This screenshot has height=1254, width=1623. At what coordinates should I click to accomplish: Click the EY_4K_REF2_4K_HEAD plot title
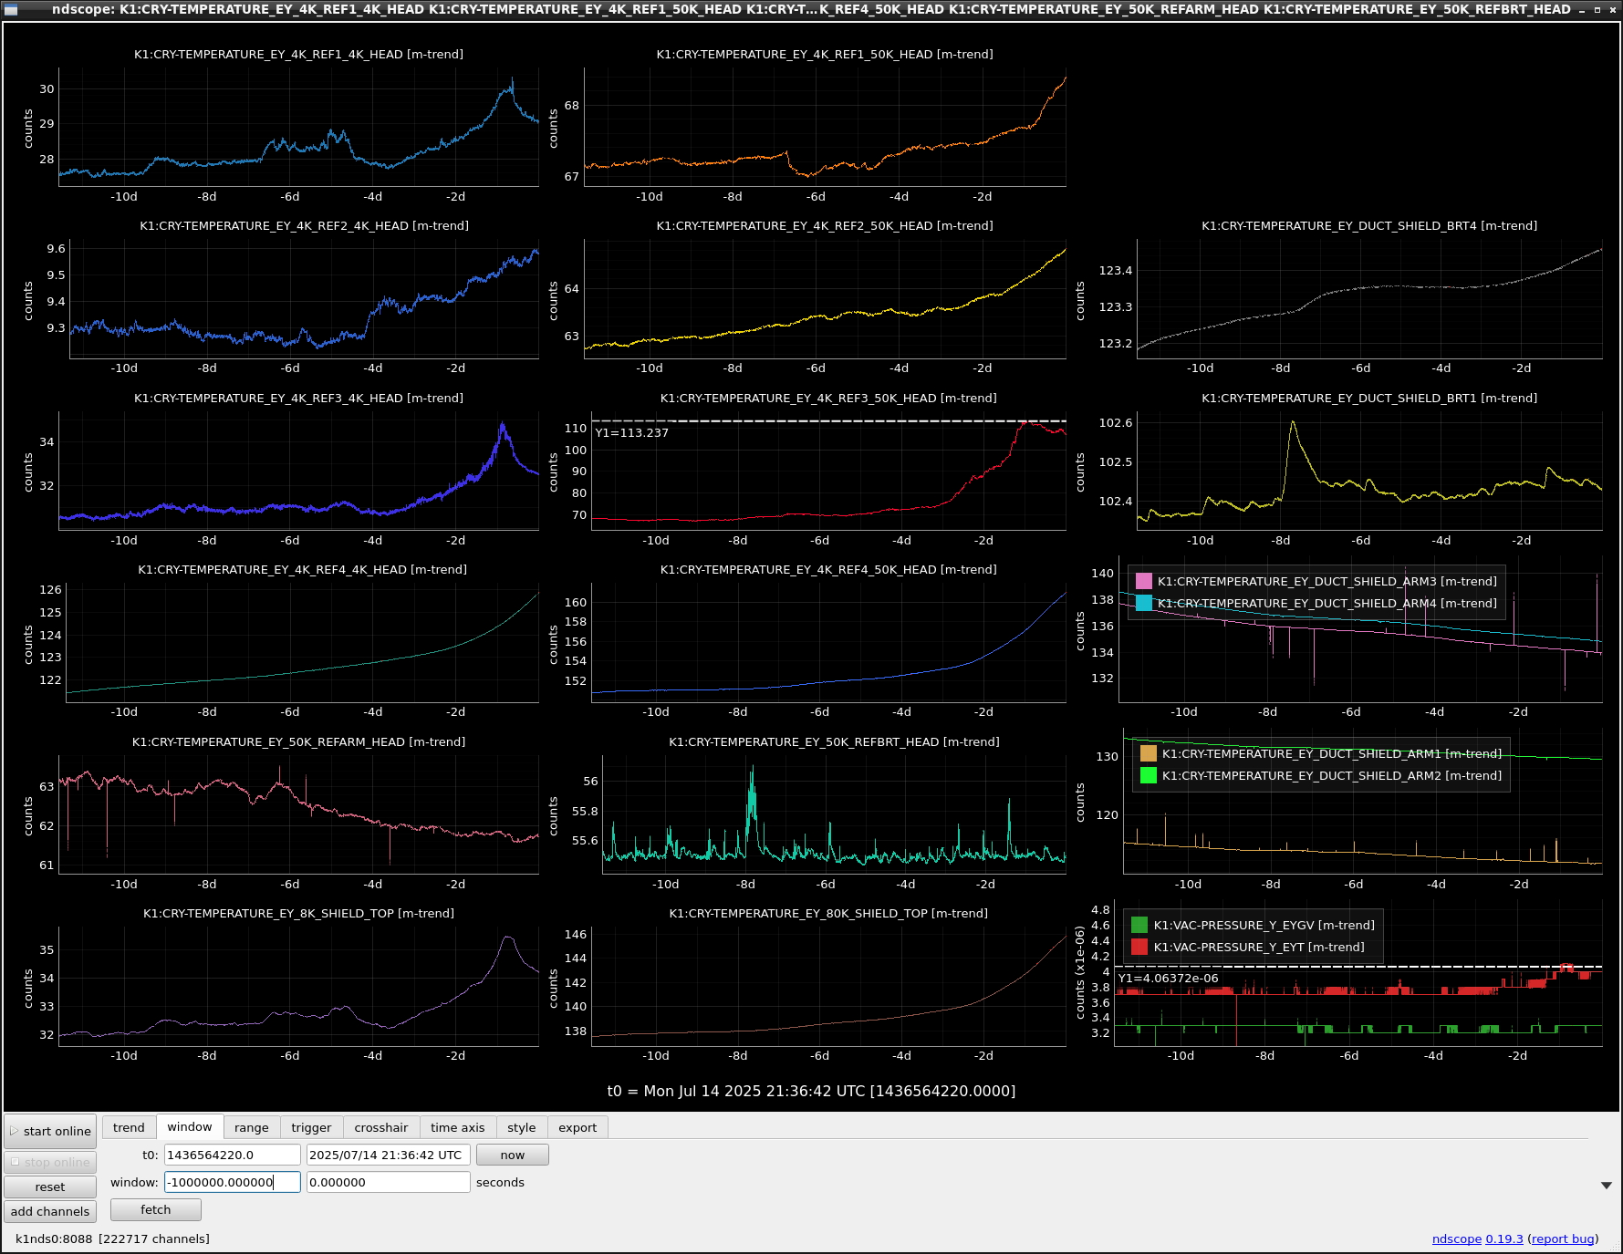point(305,225)
